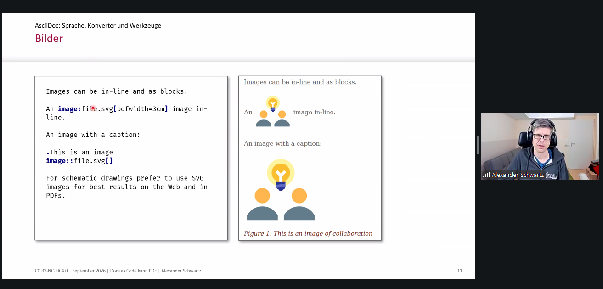Image resolution: width=603 pixels, height=289 pixels.
Task: Click the '.This is an image' caption line
Action: [x=79, y=152]
